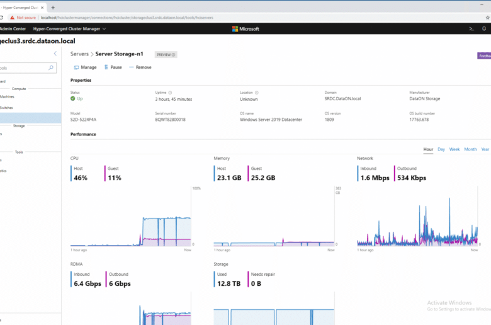Viewport: 491px width, 325px height.
Task: Select the Hour time range tab
Action: pos(428,149)
